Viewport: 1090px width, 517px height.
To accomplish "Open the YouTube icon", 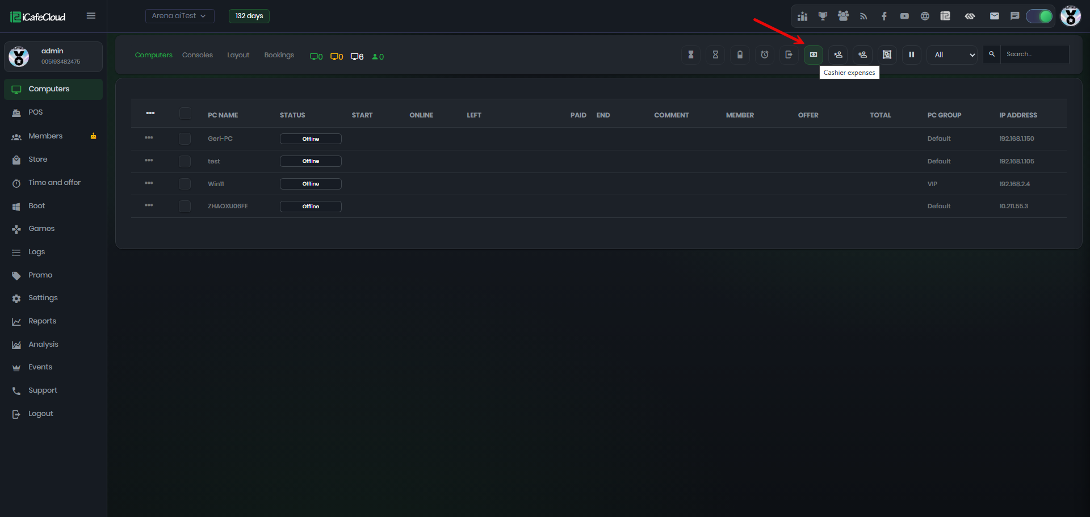I will [x=904, y=16].
